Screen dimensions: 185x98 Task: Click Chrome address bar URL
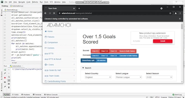77,13
